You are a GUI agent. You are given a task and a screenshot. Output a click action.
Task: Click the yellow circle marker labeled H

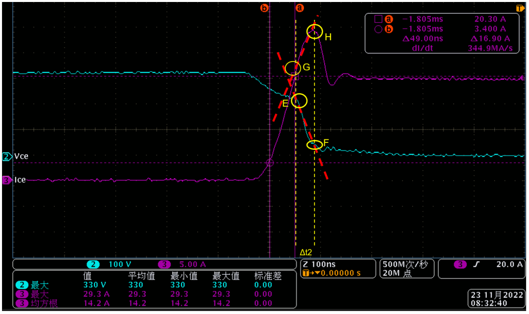point(314,31)
